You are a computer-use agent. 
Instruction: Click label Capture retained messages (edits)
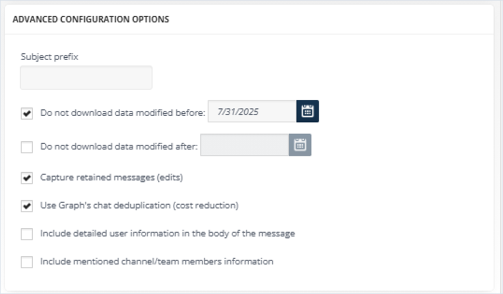click(x=112, y=177)
